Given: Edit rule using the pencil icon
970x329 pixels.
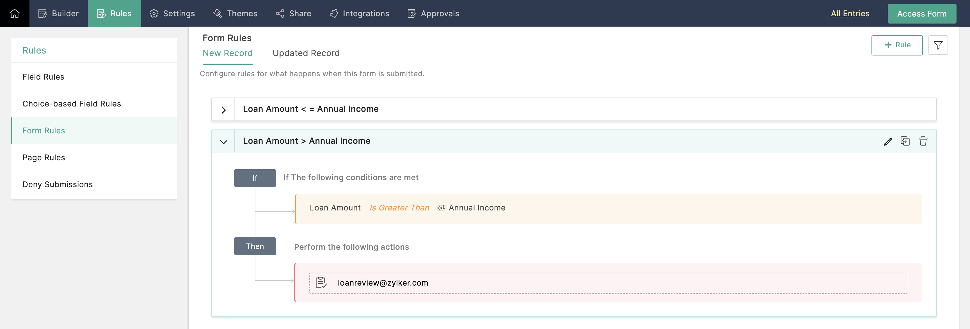Looking at the screenshot, I should coord(887,141).
